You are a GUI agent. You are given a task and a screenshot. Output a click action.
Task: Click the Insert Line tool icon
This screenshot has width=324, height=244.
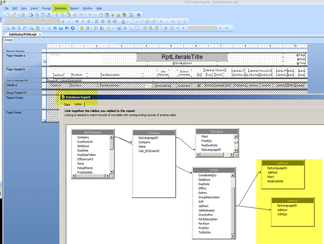[43, 28]
